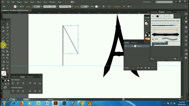Click Vertical Align Bottom in Align panel

(x=40, y=83)
